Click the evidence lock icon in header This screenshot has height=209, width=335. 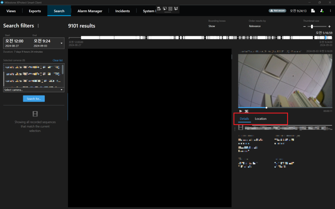pos(313,10)
